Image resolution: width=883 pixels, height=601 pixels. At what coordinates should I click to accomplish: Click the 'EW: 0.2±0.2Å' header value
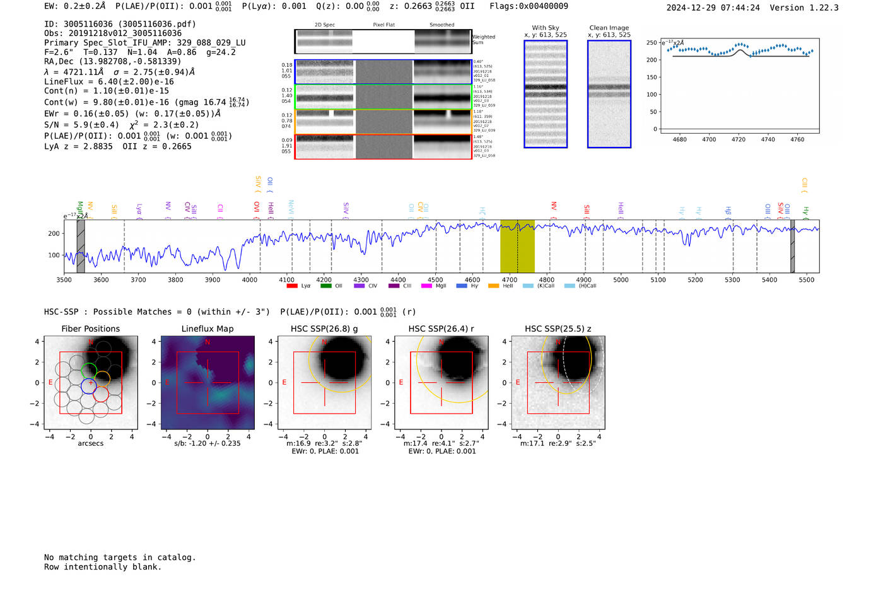click(x=75, y=6)
